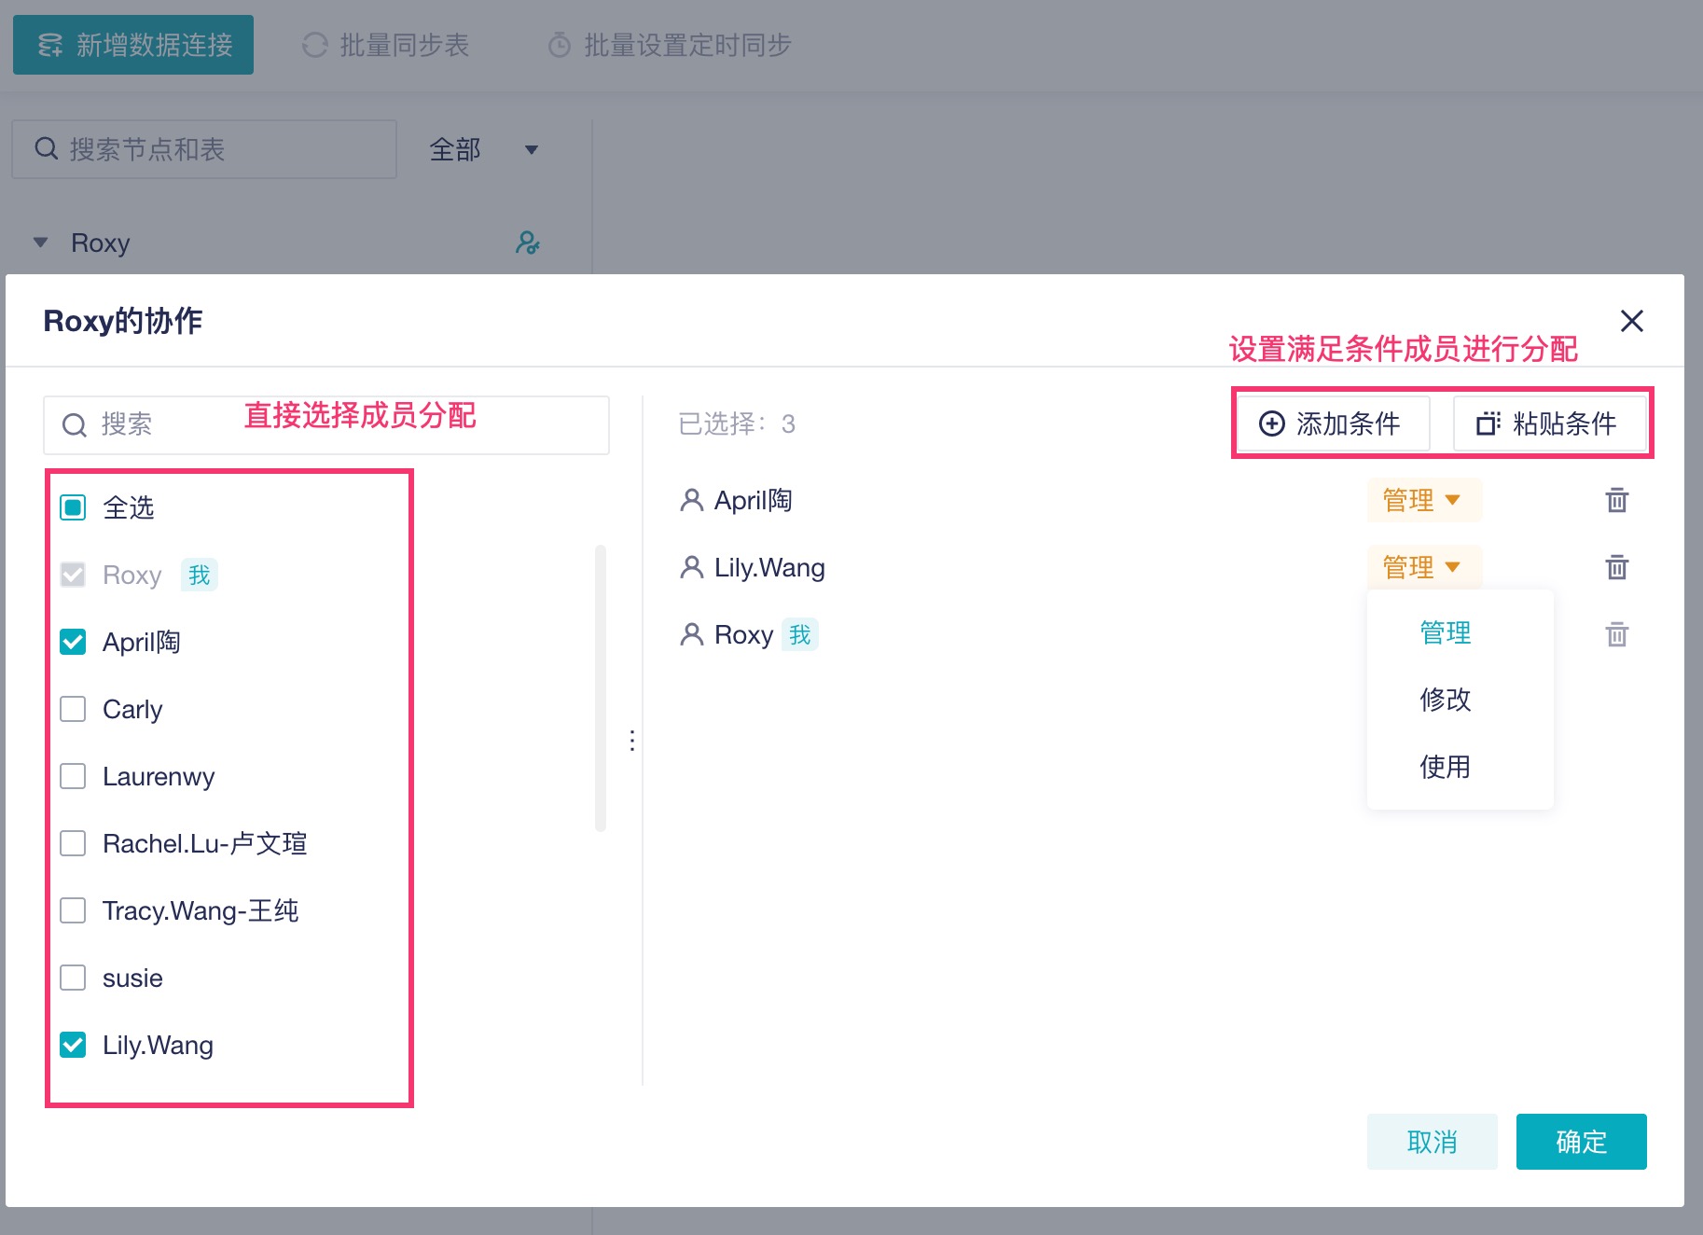Toggle the 全选 select-all checkbox
The height and width of the screenshot is (1235, 1703).
(73, 508)
